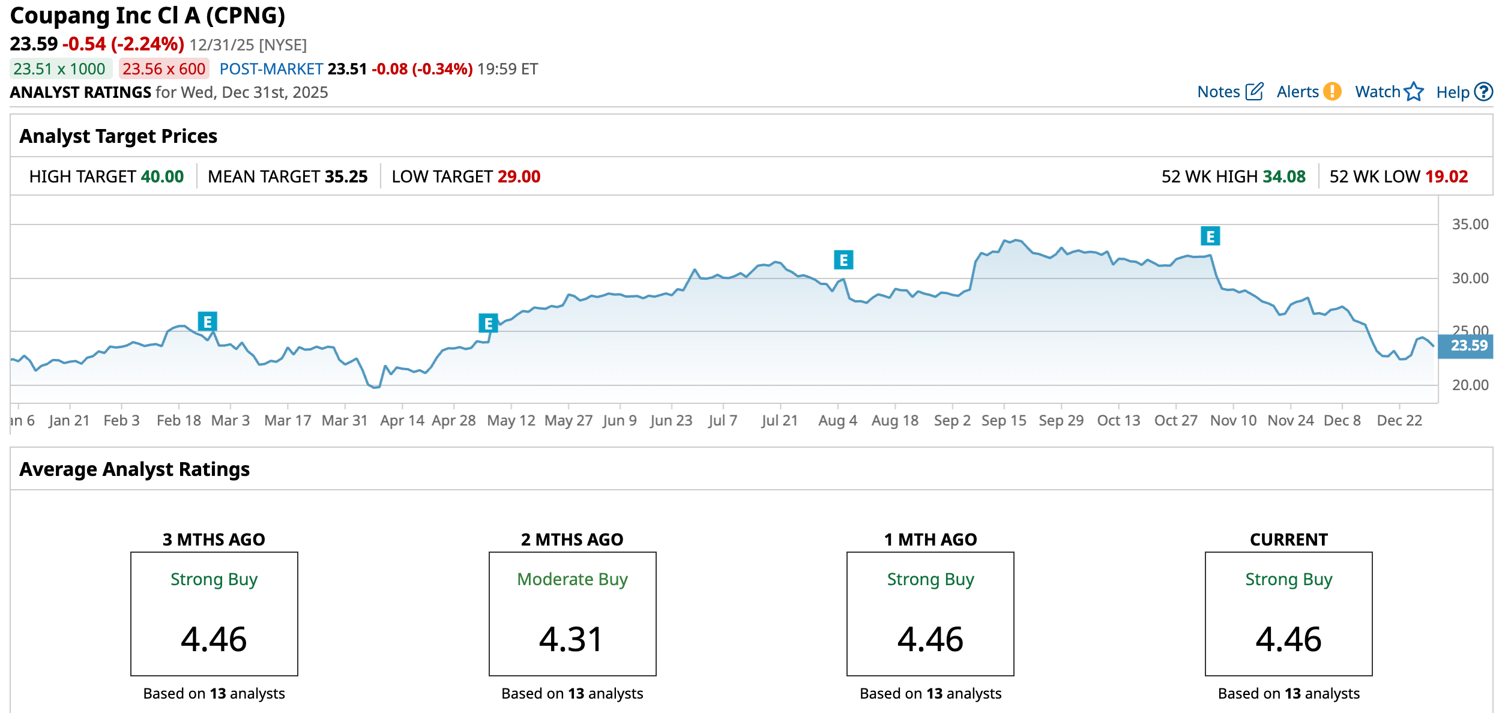The height and width of the screenshot is (713, 1496).
Task: Click the red 23.56 x 600 ask quote
Action: tap(164, 69)
